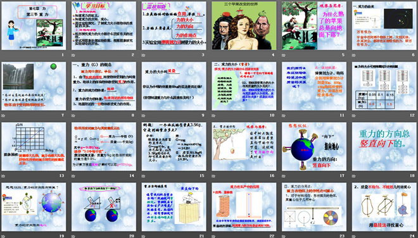Click animation star icon under slide 8
This screenshot has width=418, height=238.
[x=73, y=116]
